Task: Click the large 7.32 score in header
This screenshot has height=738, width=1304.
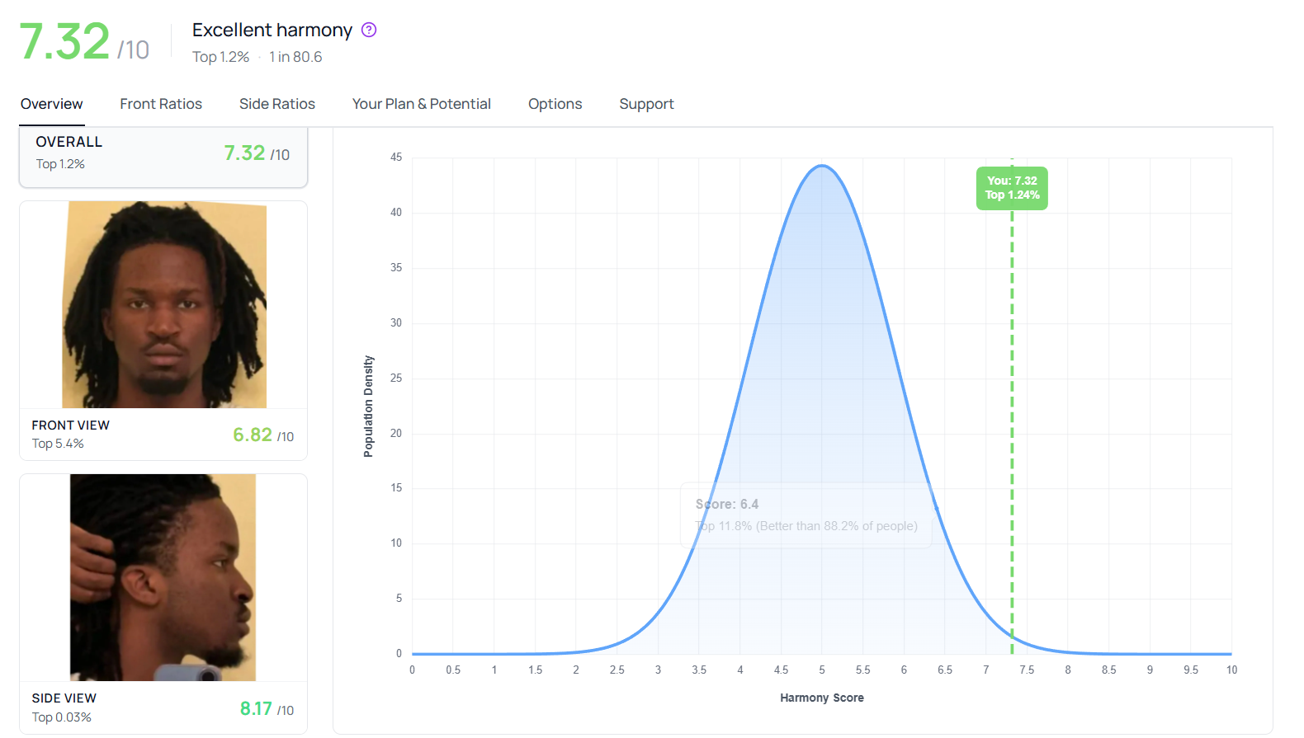Action: 64,41
